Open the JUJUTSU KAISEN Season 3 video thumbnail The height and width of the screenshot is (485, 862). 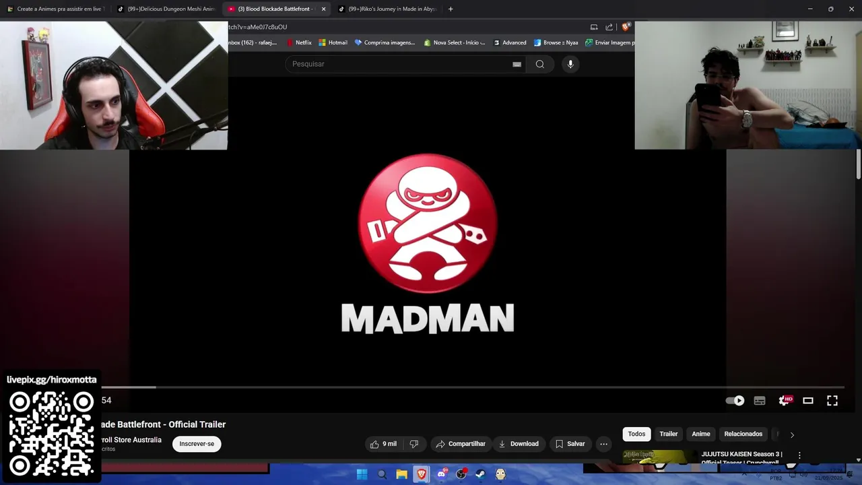660,457
